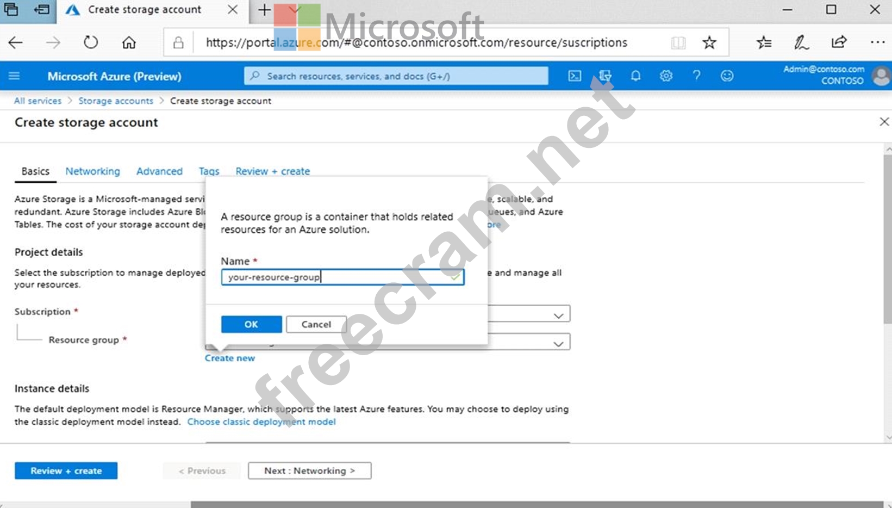Go back with the browser back arrow
Image resolution: width=892 pixels, height=508 pixels.
click(16, 42)
